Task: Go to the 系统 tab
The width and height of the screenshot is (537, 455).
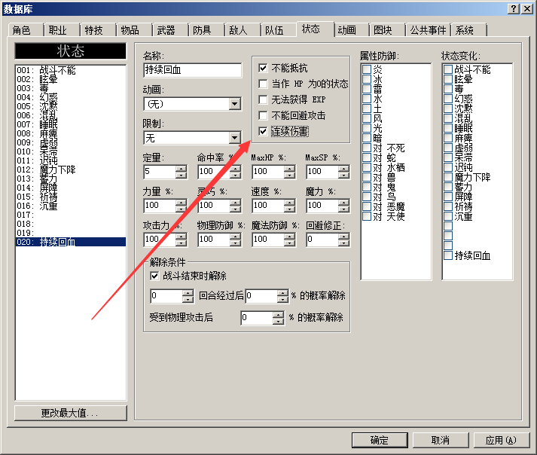Action: point(468,30)
